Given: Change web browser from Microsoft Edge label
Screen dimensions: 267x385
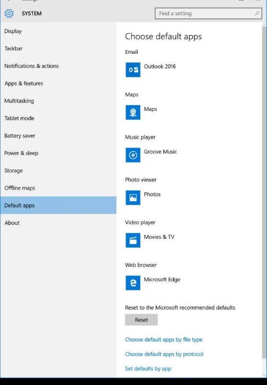Looking at the screenshot, I should [162, 280].
